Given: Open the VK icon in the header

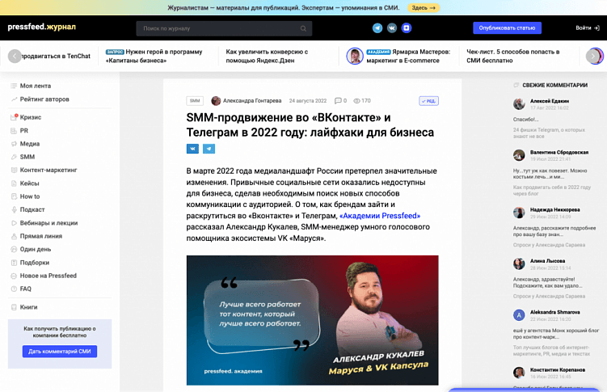Looking at the screenshot, I should pyautogui.click(x=392, y=27).
